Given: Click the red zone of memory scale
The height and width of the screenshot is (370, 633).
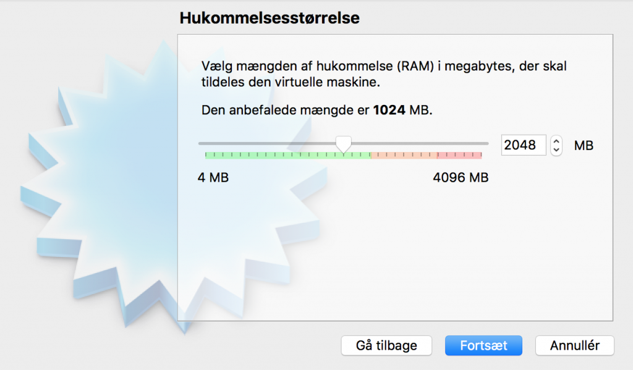Looking at the screenshot, I should coord(459,155).
